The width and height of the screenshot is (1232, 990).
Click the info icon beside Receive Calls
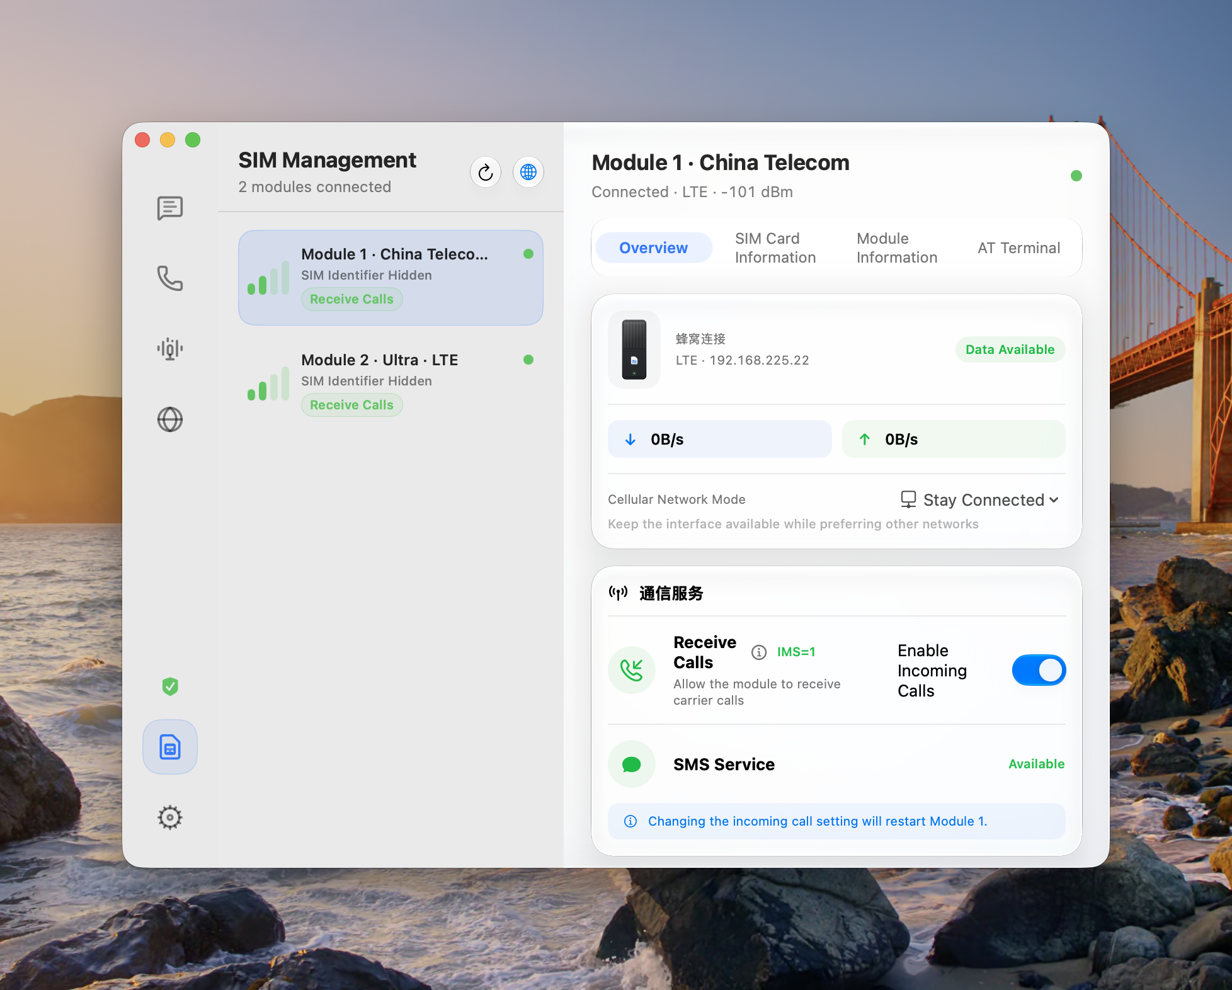coord(759,652)
